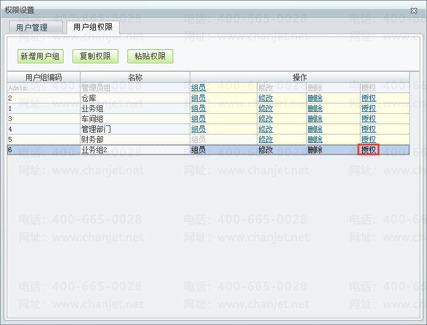Open 修改 link for 仓库 row
The width and height of the screenshot is (427, 325).
click(x=265, y=98)
